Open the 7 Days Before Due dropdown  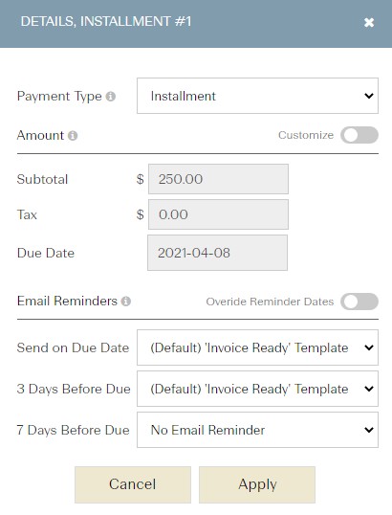257,430
